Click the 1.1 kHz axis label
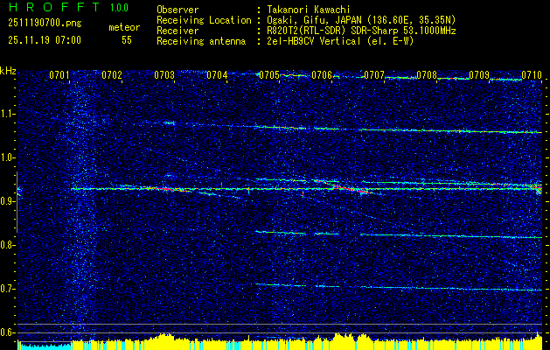The height and width of the screenshot is (350, 550). coord(9,114)
